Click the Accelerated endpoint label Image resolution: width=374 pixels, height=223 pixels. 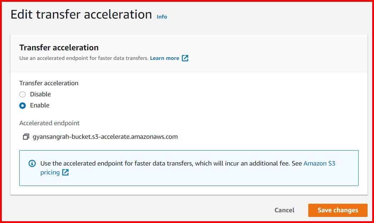coord(49,123)
